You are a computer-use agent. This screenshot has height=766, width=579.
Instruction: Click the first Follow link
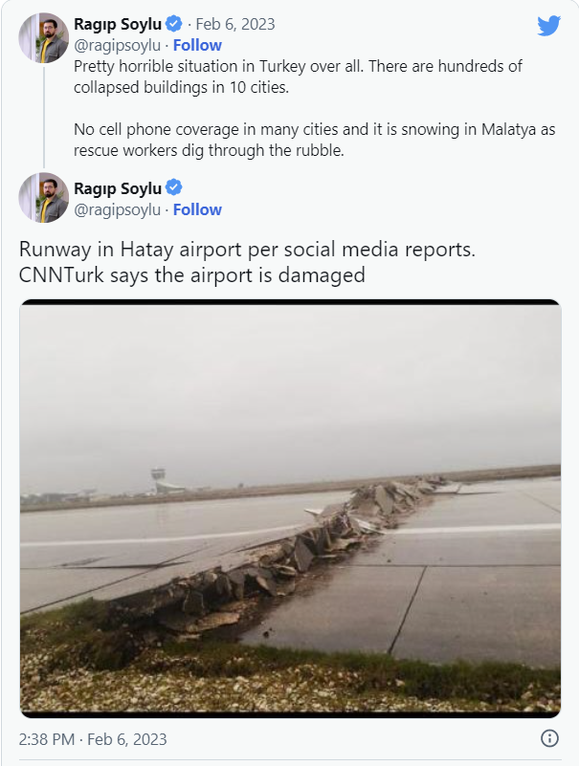(x=197, y=45)
